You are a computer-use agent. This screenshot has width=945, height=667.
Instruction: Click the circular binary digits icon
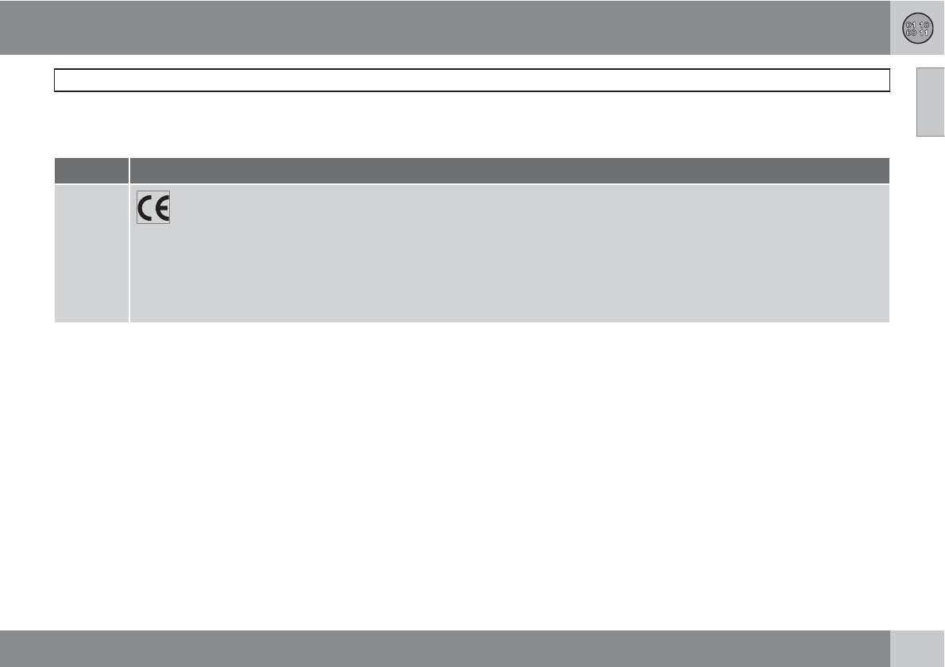(917, 29)
